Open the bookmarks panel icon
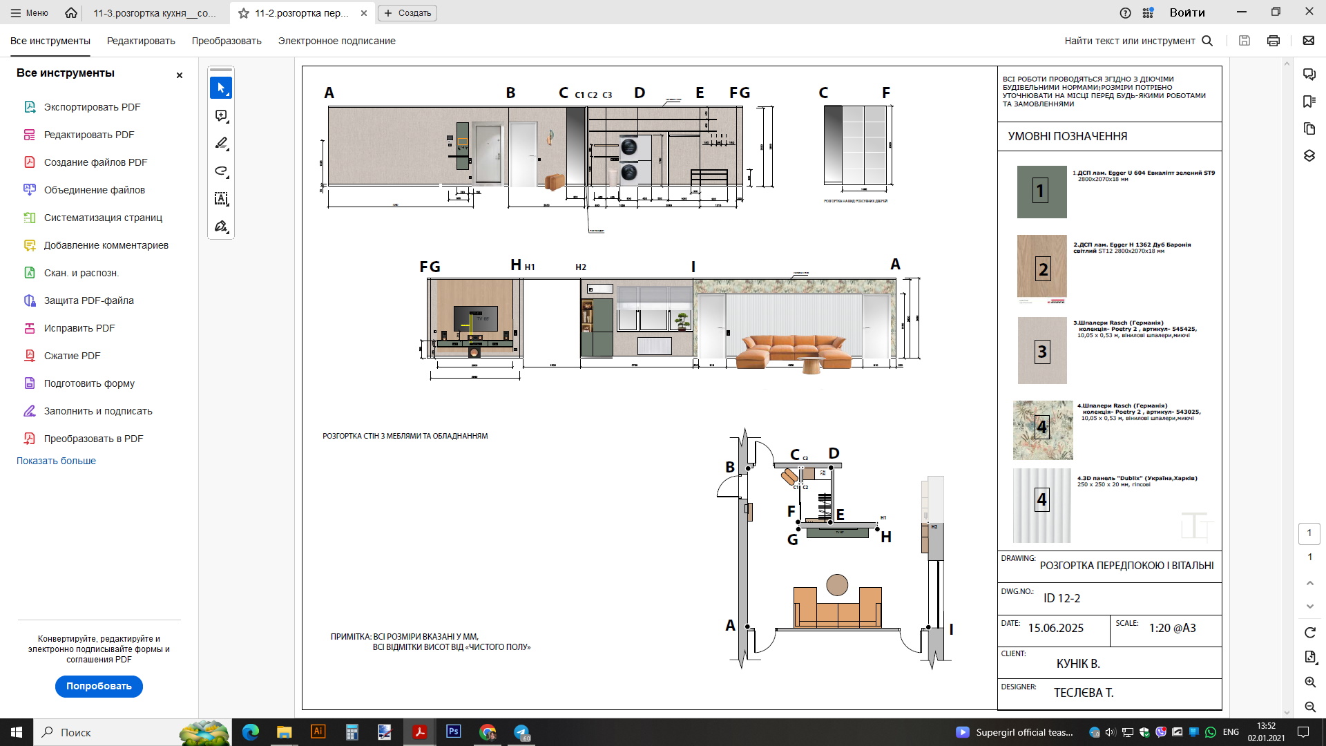 1309,102
